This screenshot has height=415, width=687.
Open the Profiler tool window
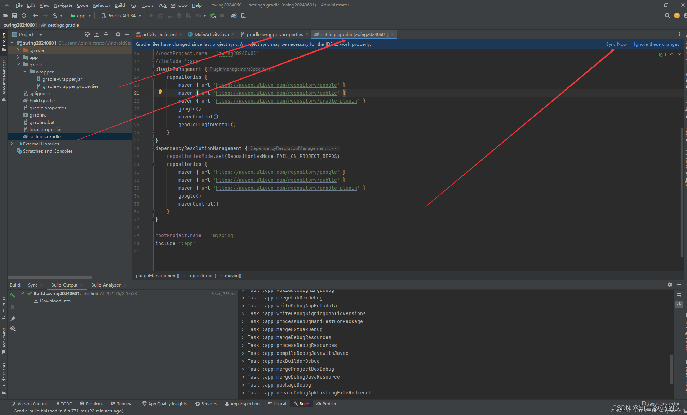(x=326, y=403)
